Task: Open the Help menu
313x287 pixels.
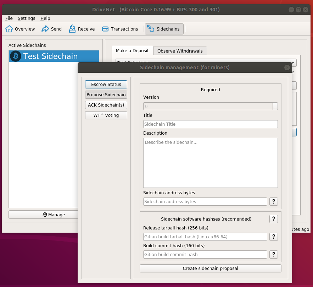Action: pos(45,18)
